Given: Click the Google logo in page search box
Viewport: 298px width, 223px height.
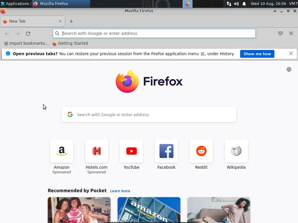Looking at the screenshot, I should 70,114.
